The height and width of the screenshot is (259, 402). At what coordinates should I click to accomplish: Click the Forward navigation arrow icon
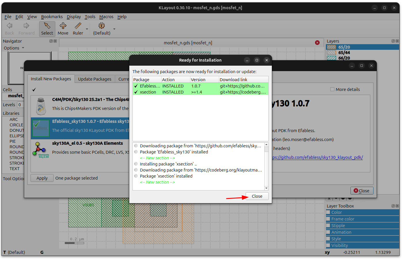coord(26,26)
